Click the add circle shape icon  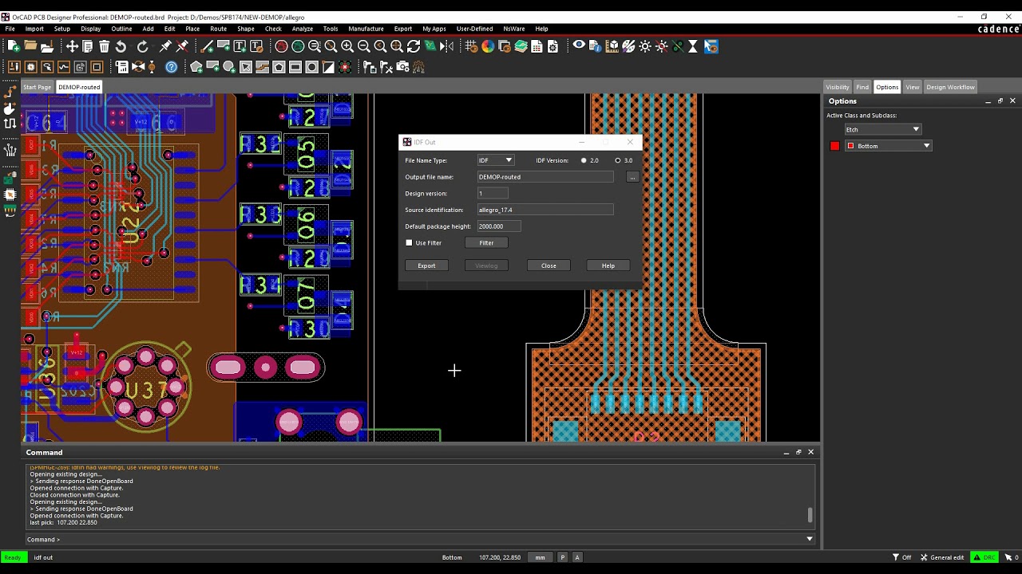tap(229, 67)
